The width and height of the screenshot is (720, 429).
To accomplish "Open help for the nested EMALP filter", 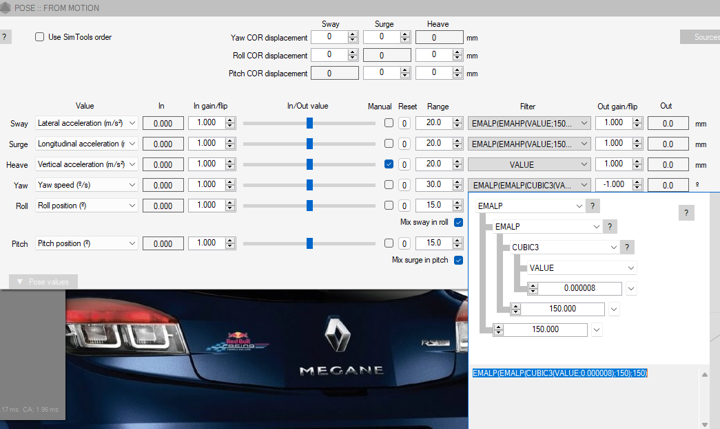I will 610,226.
